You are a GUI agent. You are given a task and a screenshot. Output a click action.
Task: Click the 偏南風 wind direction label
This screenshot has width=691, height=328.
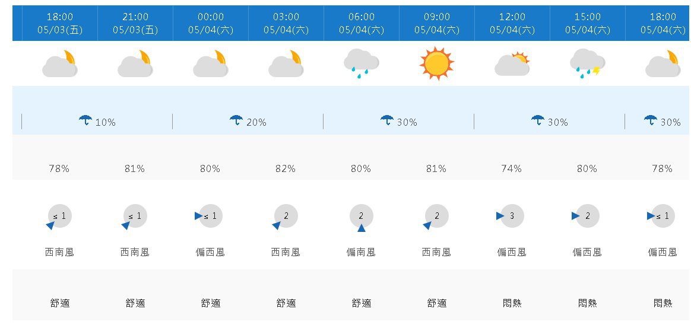tap(361, 252)
